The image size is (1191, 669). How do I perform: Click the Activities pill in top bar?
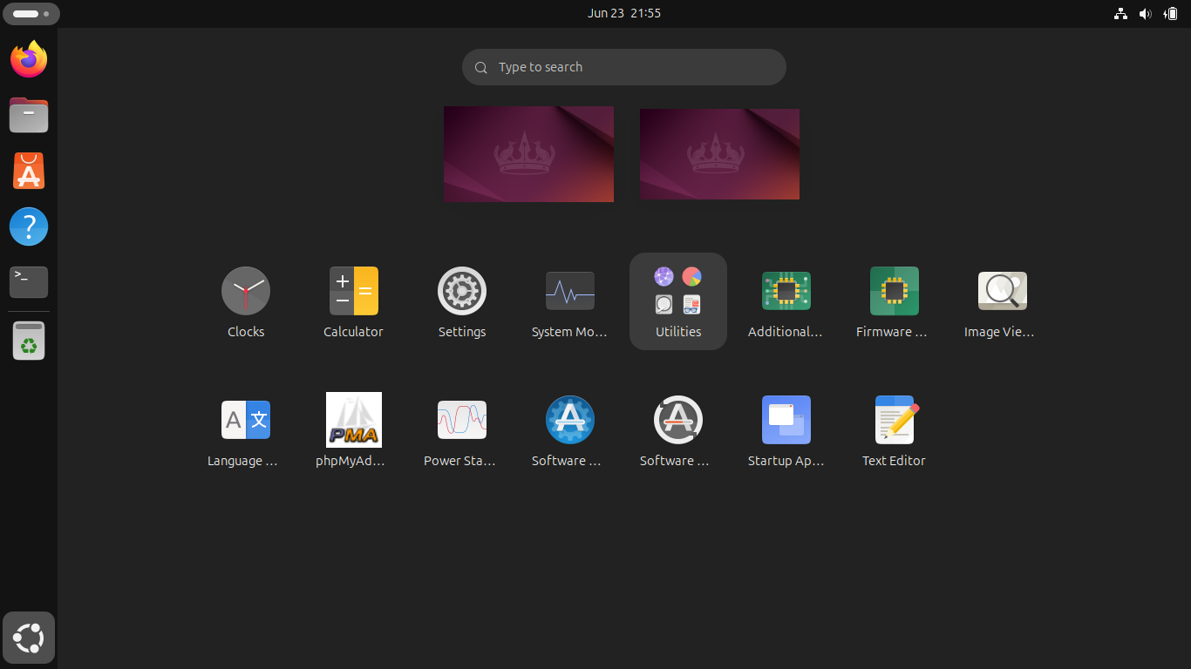pyautogui.click(x=31, y=14)
